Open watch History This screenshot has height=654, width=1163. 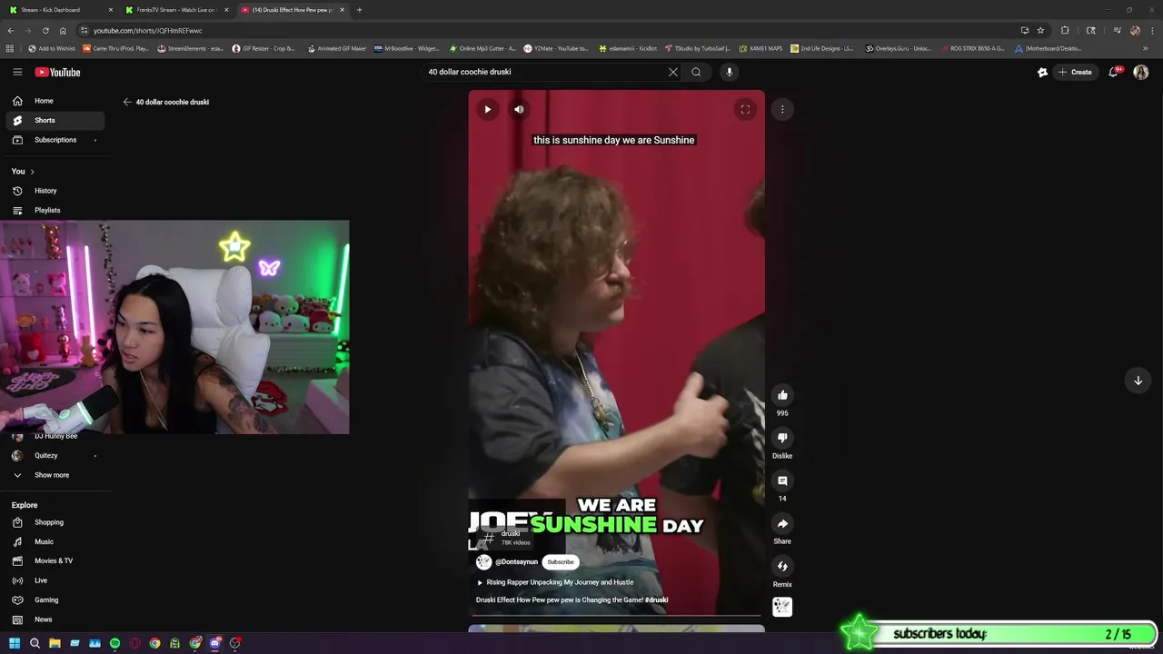click(55, 191)
